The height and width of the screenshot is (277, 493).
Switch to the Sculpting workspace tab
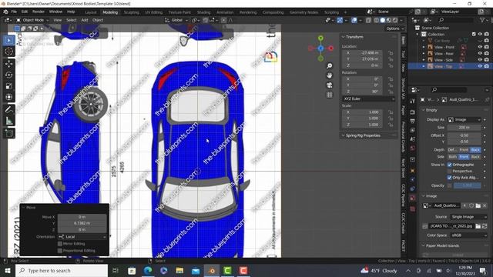click(132, 12)
